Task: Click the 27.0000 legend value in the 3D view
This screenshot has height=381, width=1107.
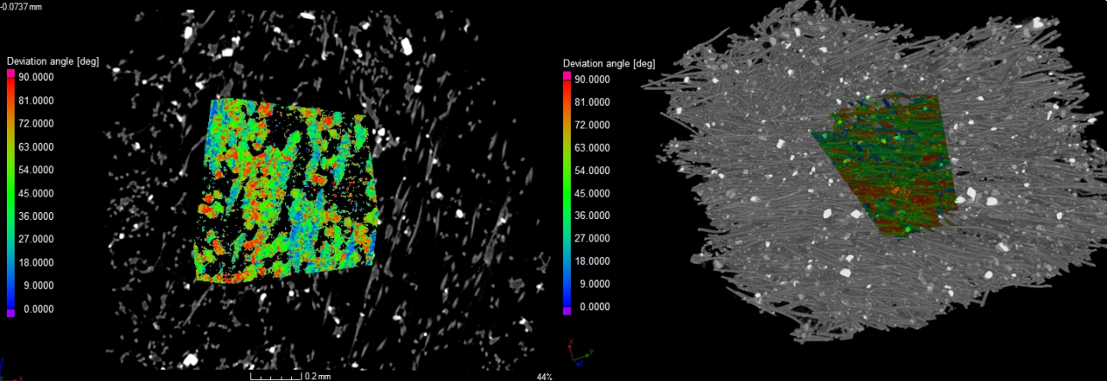Action: [x=592, y=239]
